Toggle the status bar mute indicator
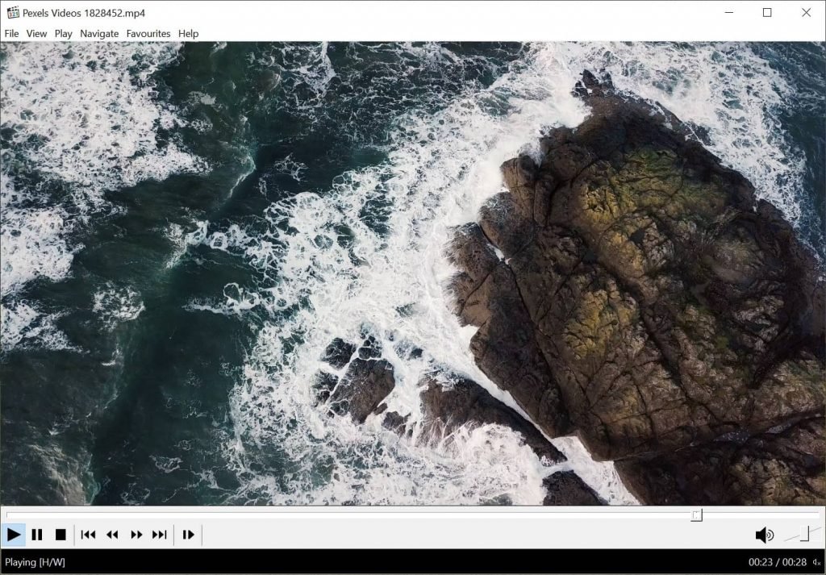 coord(818,562)
